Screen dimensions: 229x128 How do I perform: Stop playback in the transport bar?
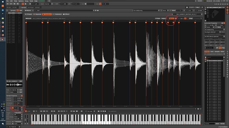(x=14, y=4)
